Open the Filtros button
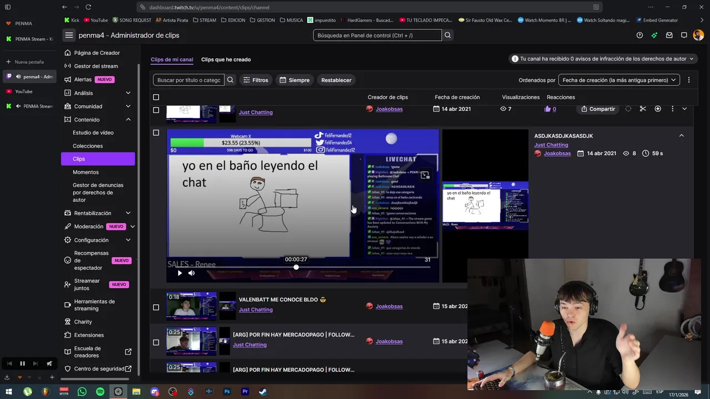 [256, 80]
